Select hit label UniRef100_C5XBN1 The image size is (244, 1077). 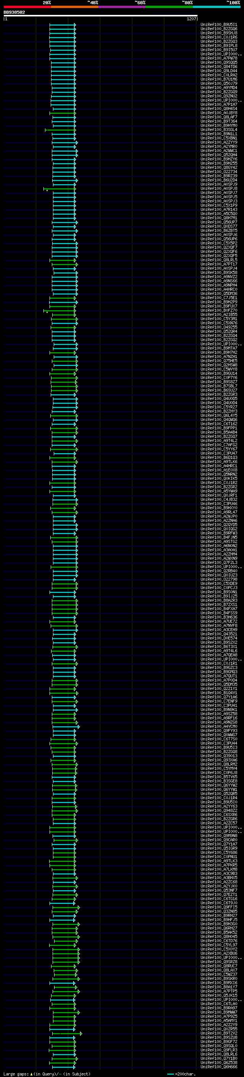(219, 138)
